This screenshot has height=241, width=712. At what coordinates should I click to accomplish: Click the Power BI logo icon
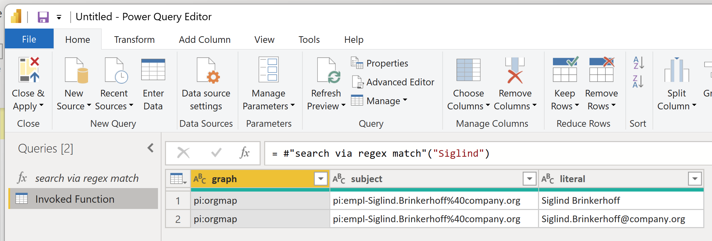pos(16,16)
